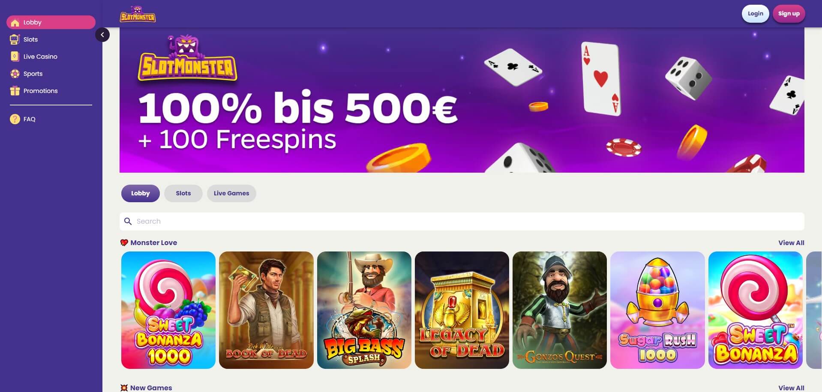The height and width of the screenshot is (392, 822).
Task: Click the Login button
Action: (756, 14)
